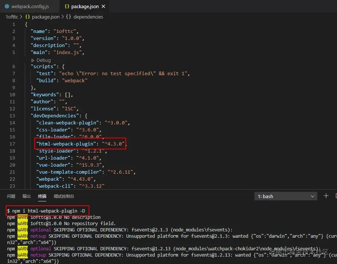Click the "name" key on line 2
Viewport: 337px width, 264px height.
[39, 31]
